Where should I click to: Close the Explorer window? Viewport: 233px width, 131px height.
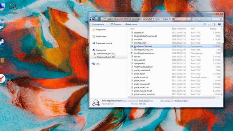[219, 14]
